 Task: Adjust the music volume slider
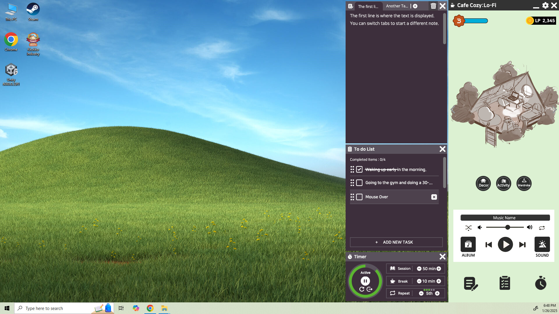(505, 227)
